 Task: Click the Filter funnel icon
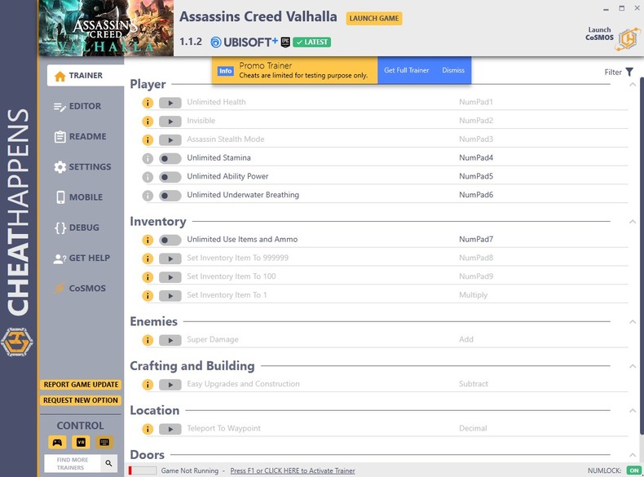(x=629, y=72)
